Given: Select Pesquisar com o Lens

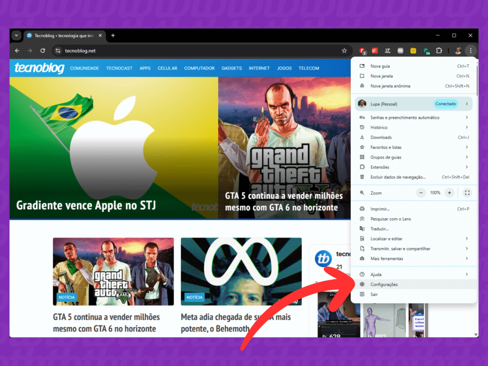Looking at the screenshot, I should click(x=414, y=219).
